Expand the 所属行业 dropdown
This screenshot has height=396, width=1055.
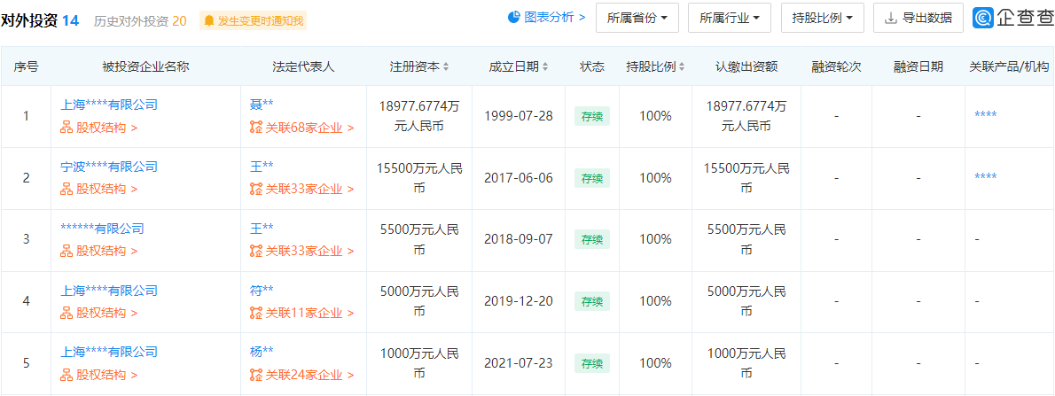click(729, 18)
